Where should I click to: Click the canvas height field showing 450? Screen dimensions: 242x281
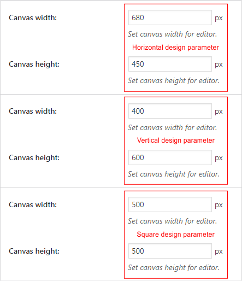[170, 64]
